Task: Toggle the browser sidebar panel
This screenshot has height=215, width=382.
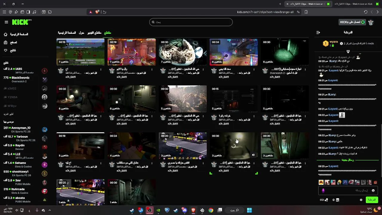Action: tap(28, 12)
